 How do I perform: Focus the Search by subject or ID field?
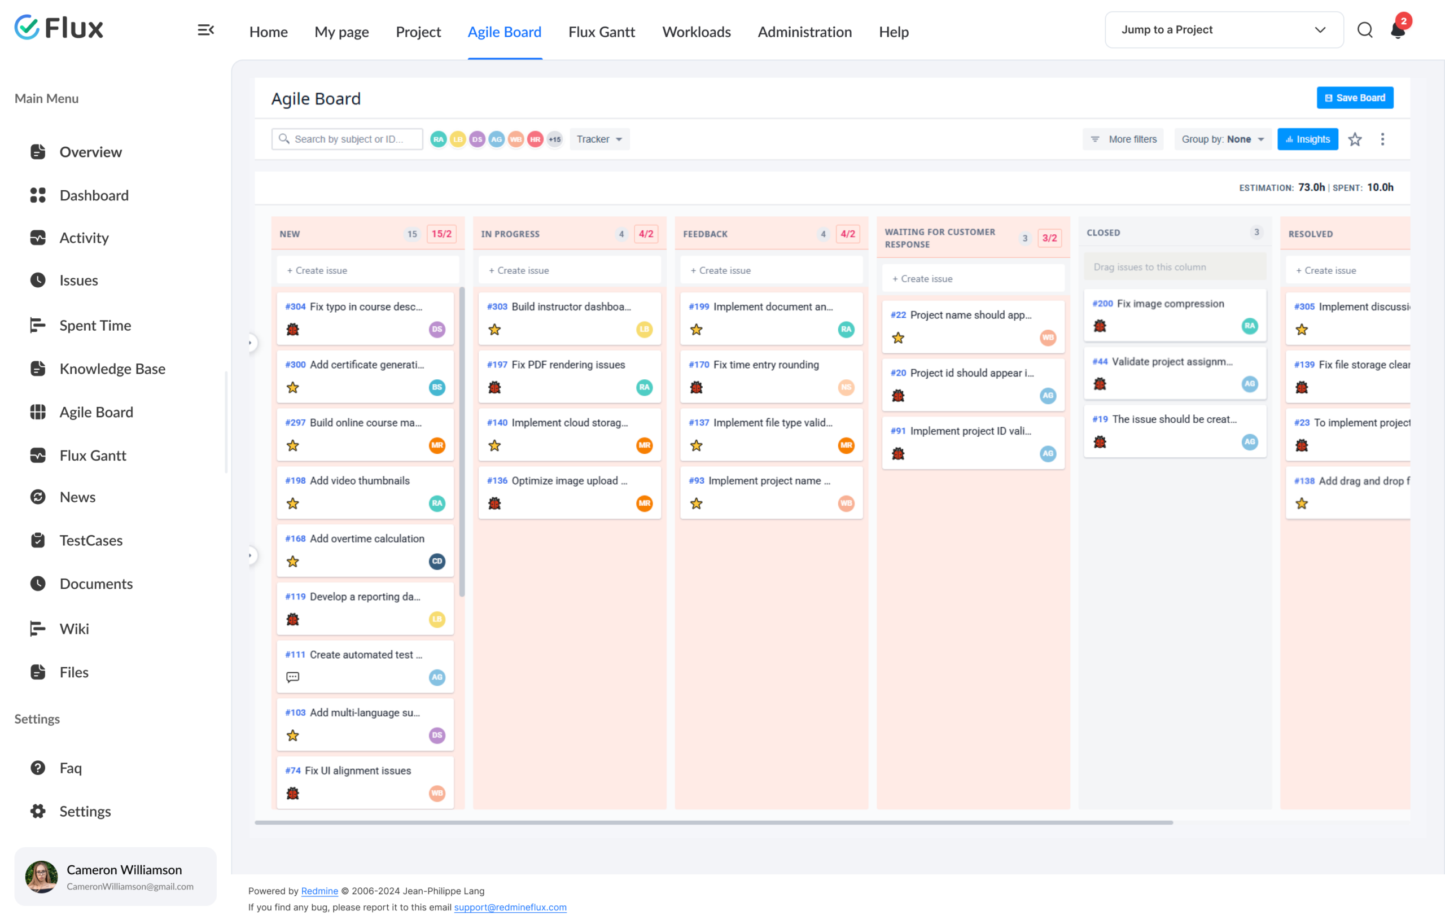tap(347, 139)
